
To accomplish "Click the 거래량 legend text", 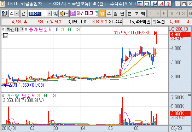I will pos(13,96).
